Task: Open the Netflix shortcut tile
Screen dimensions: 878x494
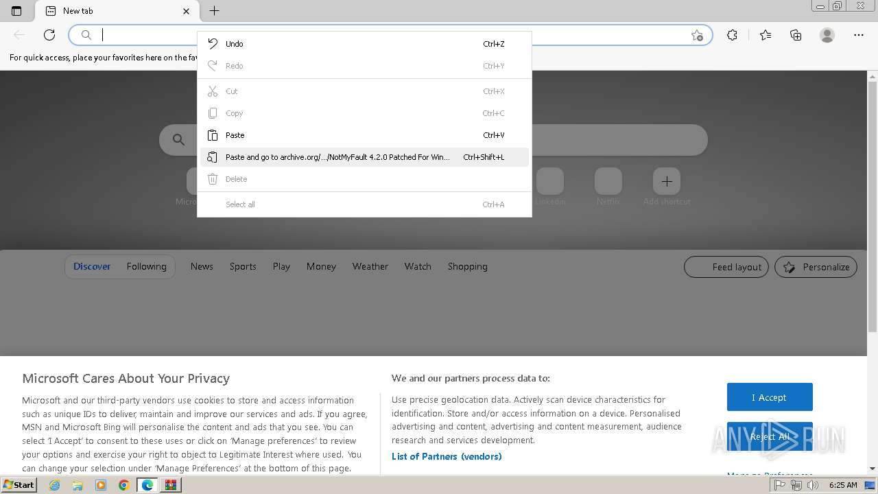Action: (608, 182)
